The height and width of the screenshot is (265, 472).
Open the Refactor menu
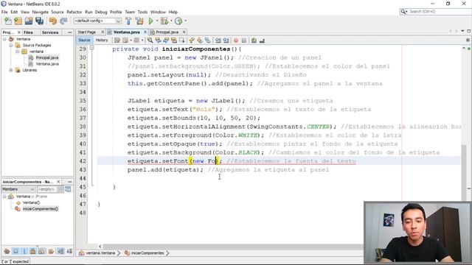coord(74,12)
